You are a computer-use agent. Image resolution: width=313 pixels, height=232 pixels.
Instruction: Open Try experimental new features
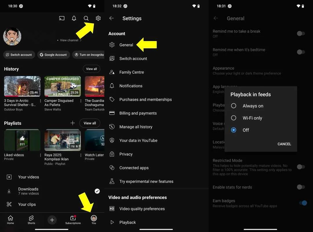click(x=156, y=181)
